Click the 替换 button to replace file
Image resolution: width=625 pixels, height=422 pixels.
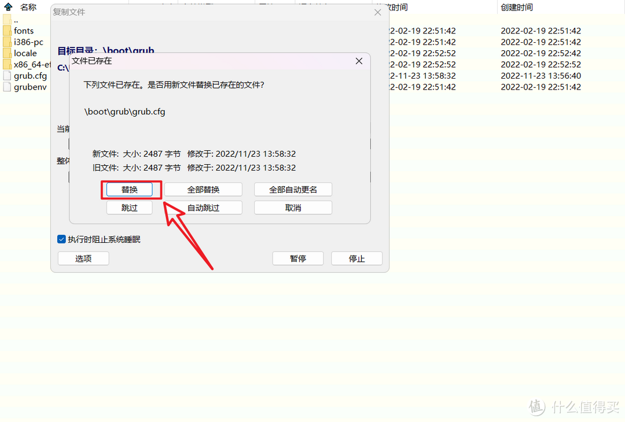point(129,189)
